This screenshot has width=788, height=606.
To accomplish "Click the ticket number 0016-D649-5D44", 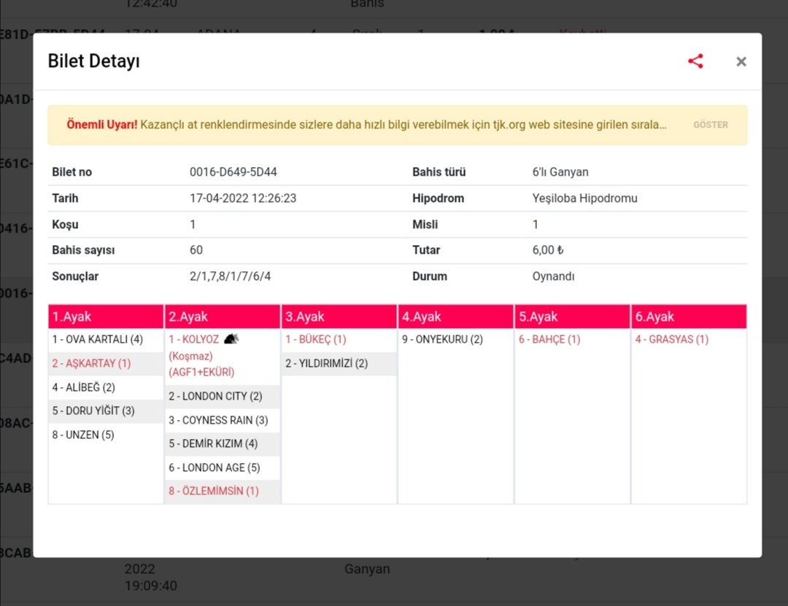I will click(x=233, y=172).
